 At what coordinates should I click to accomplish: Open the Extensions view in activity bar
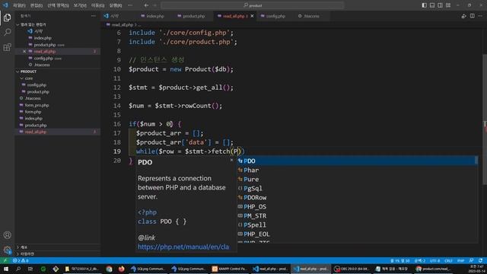pyautogui.click(x=7, y=47)
